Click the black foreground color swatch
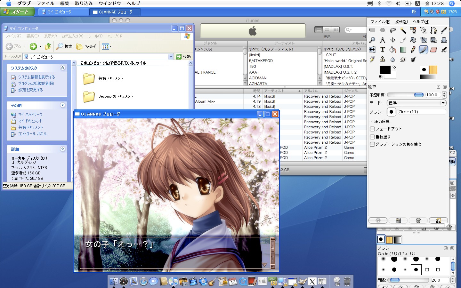 click(x=384, y=70)
